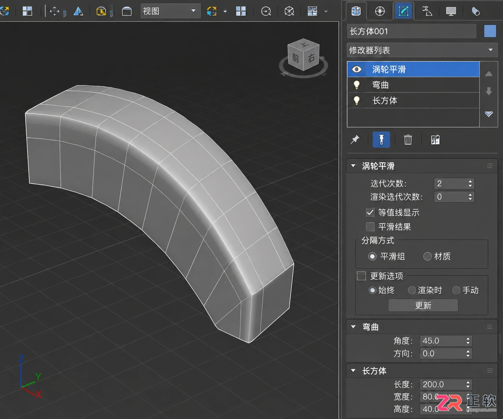Click the 更新 button
The image size is (503, 419).
423,306
